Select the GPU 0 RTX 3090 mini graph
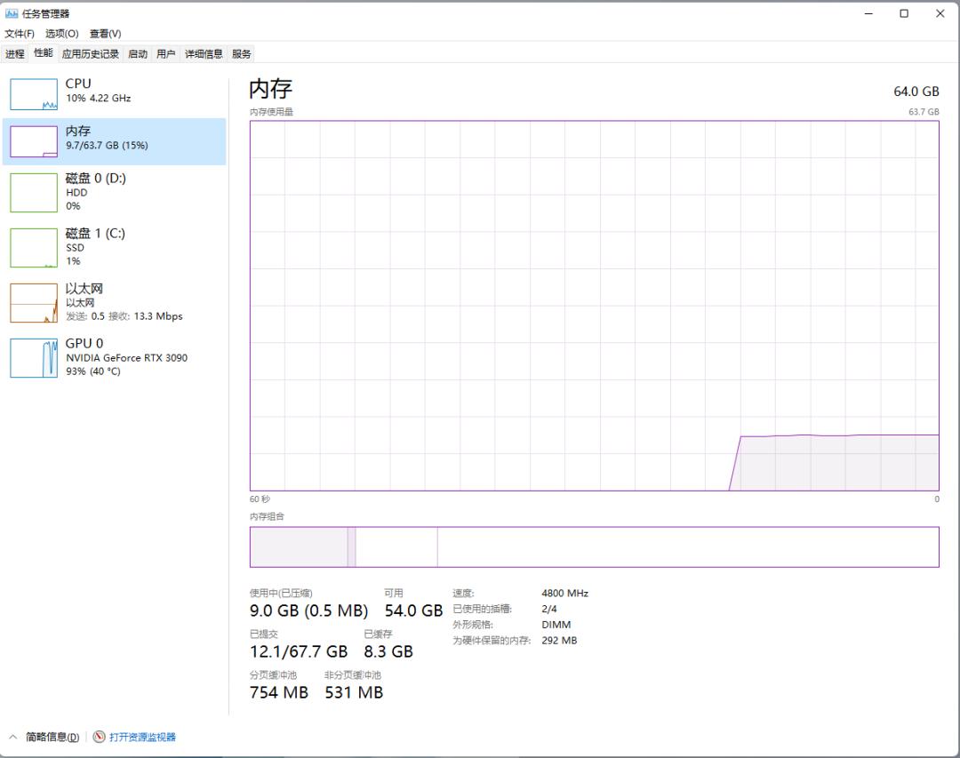Viewport: 960px width, 758px height. [34, 358]
